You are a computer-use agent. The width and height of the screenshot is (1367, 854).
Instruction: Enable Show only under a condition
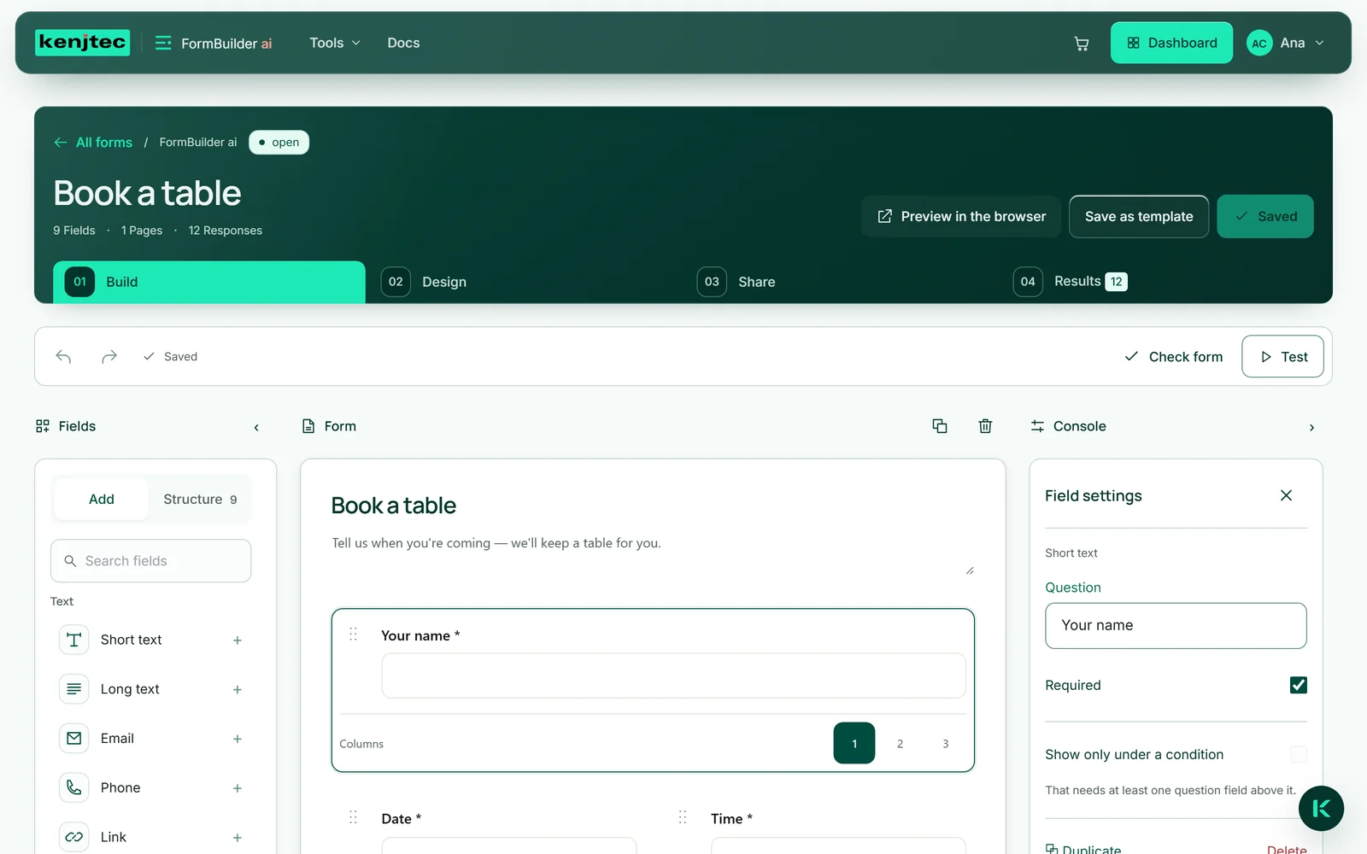click(x=1298, y=754)
